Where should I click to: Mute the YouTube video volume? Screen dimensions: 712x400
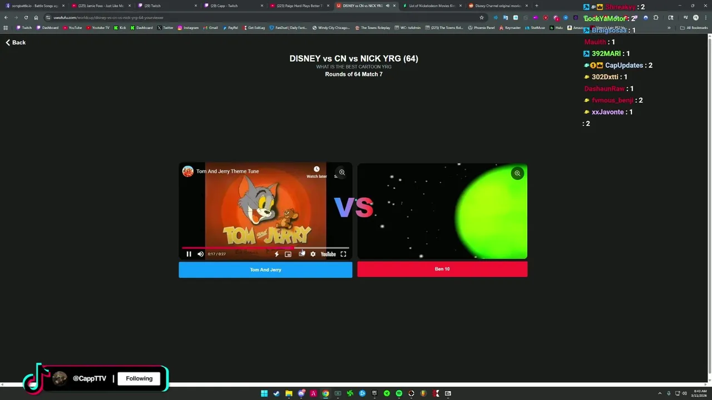pos(201,254)
